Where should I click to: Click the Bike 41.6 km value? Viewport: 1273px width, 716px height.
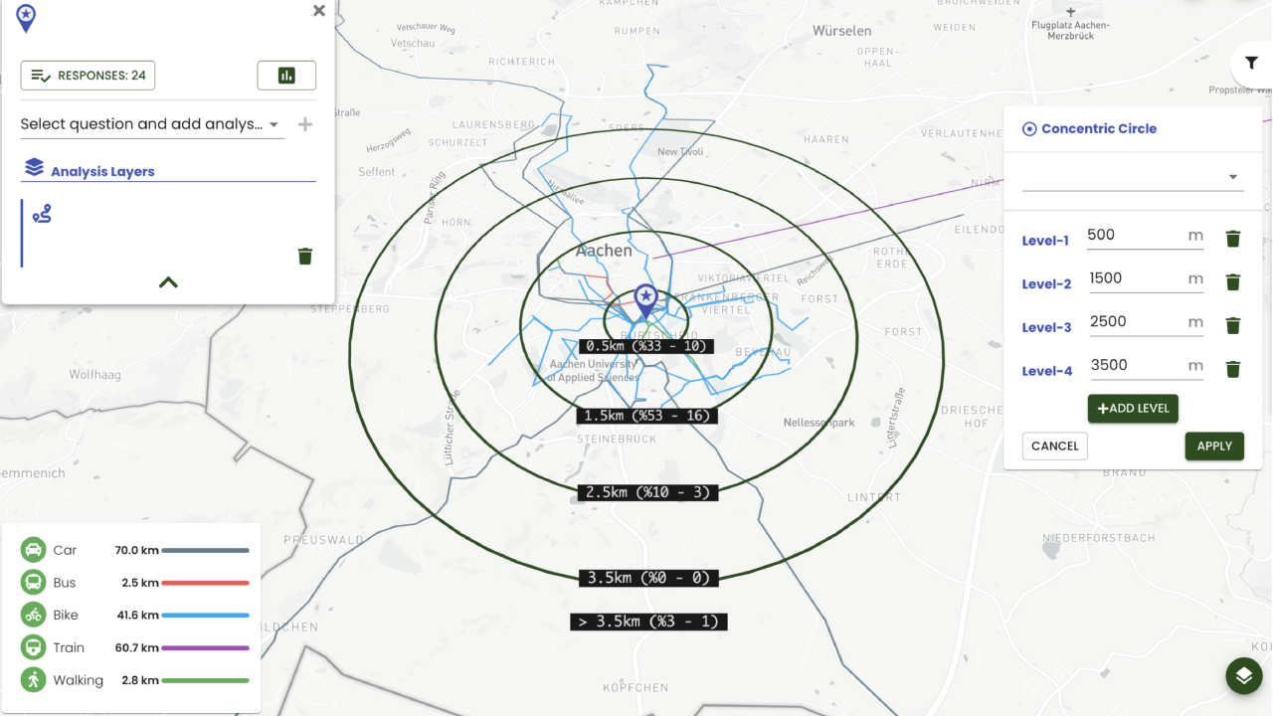[137, 616]
